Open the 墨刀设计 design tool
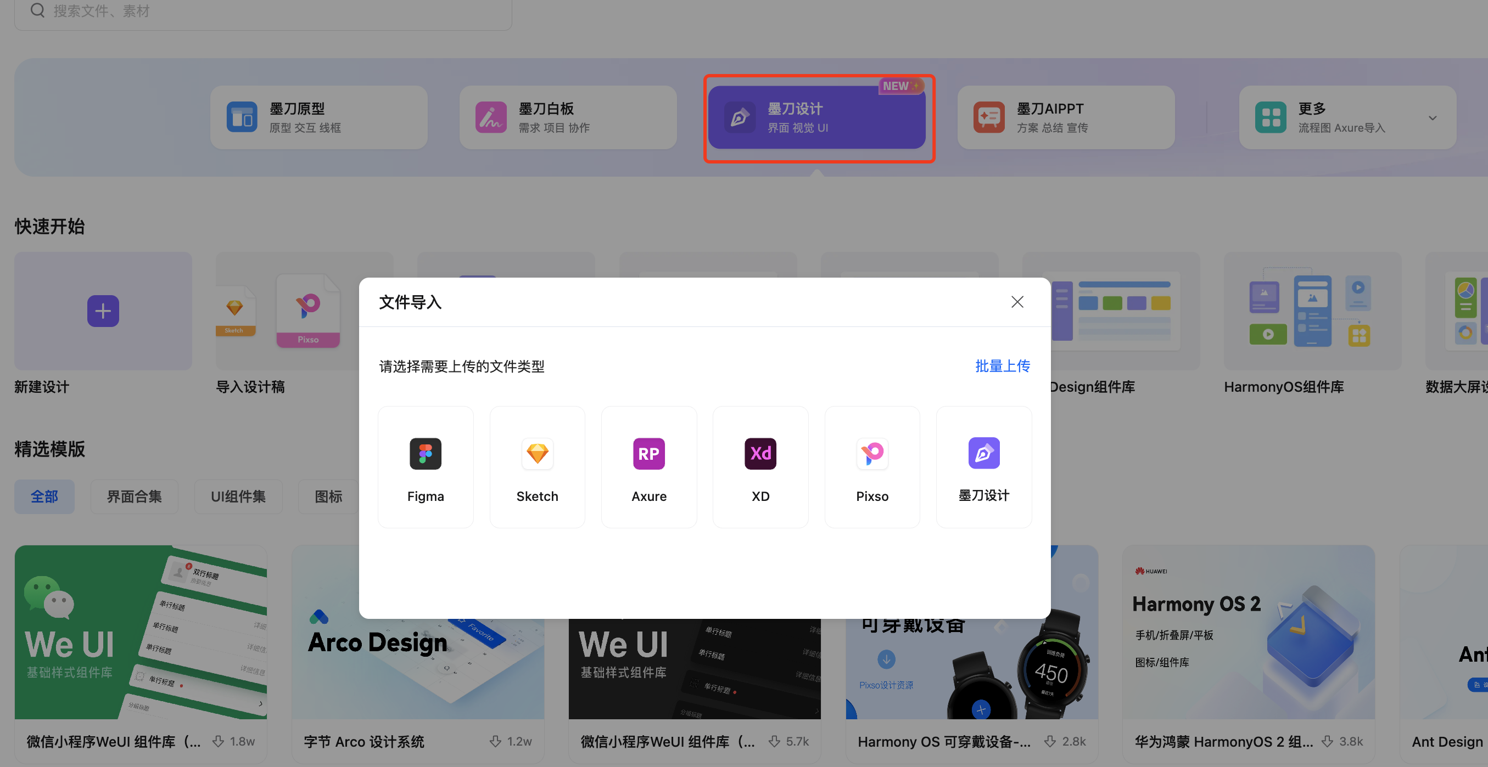Image resolution: width=1488 pixels, height=767 pixels. point(818,116)
